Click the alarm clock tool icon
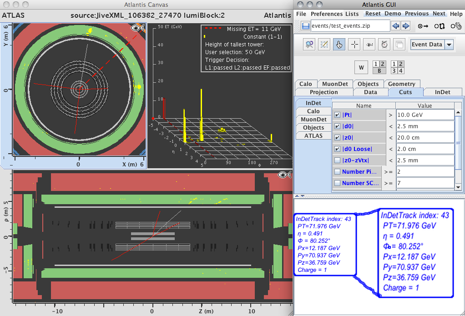Viewport: 465px width, 316px height. 384,45
